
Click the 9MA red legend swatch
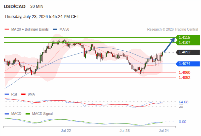[23, 95]
